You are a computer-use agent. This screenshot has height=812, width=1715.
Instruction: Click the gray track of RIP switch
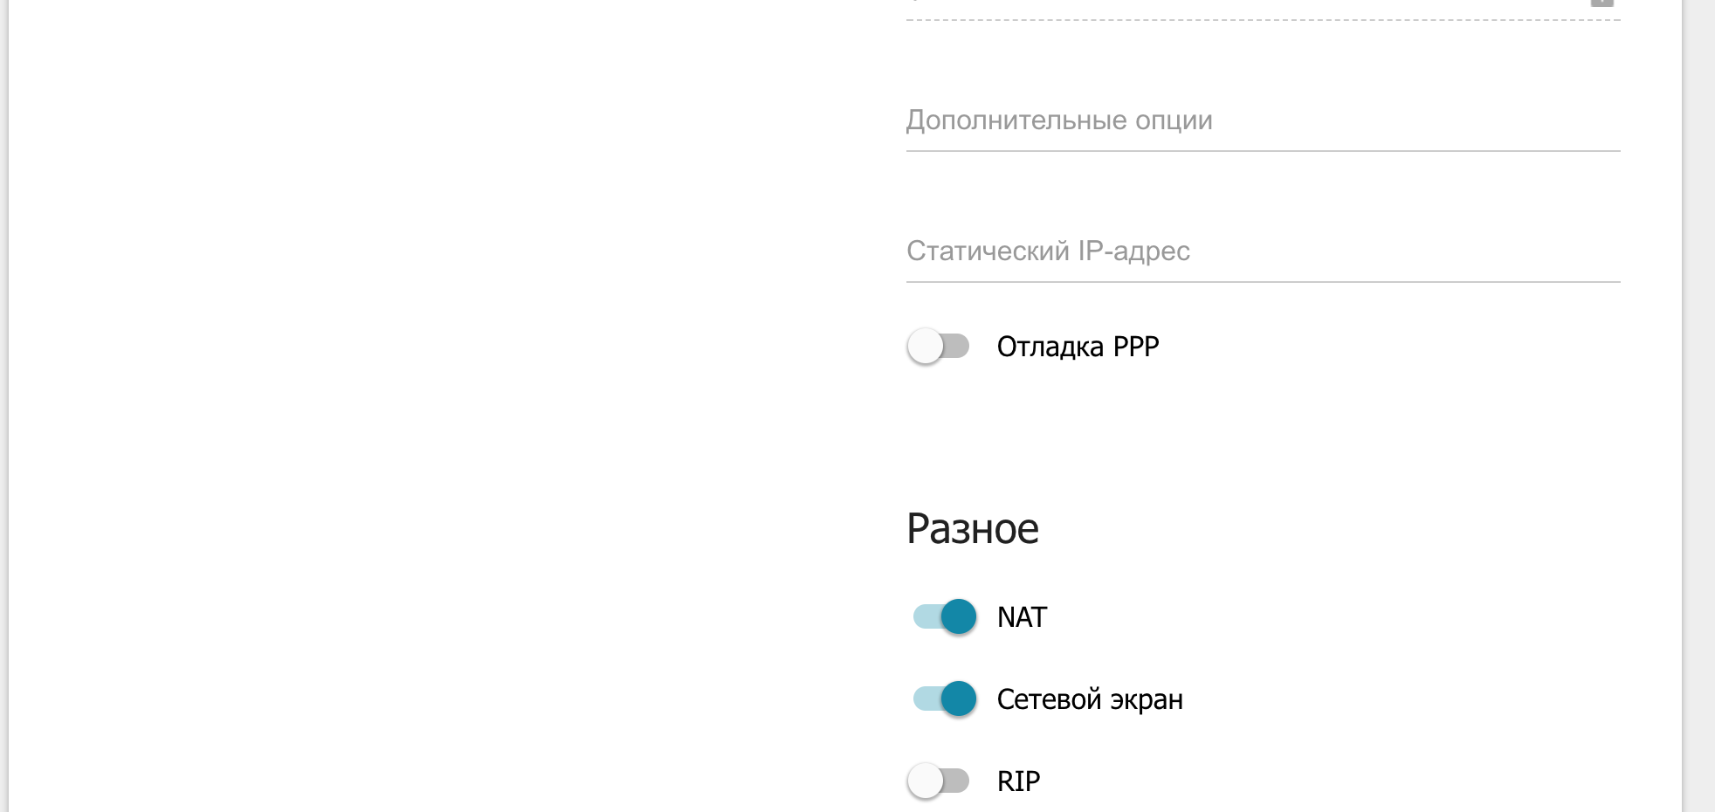[959, 781]
